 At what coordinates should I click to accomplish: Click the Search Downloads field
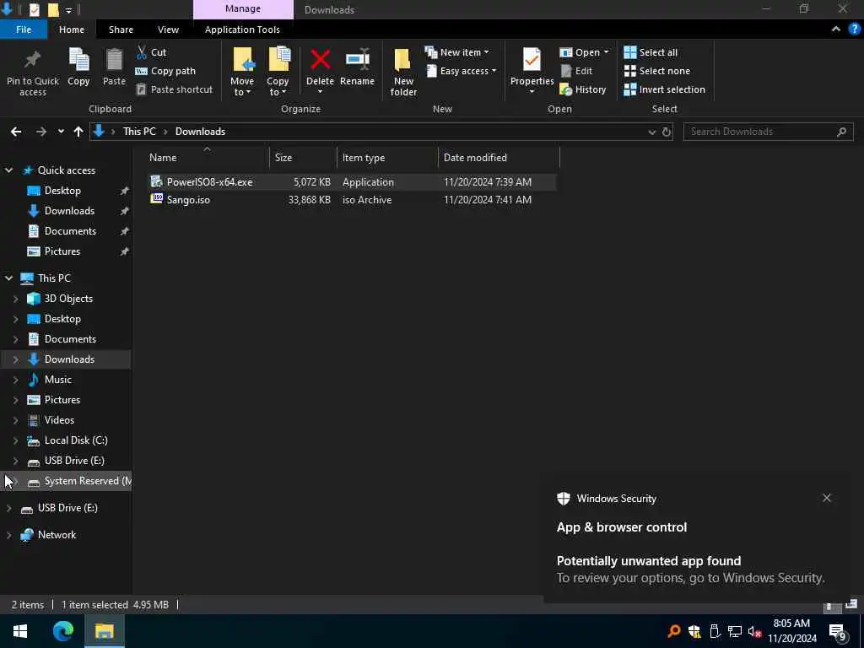tap(768, 132)
